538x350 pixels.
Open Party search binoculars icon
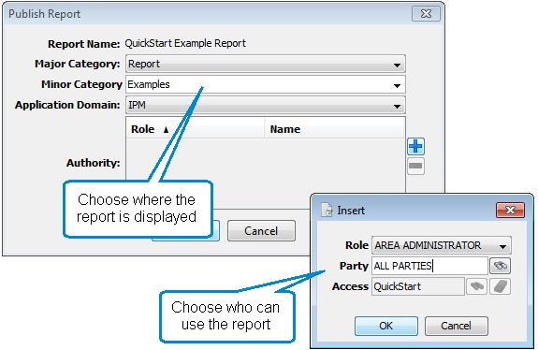[x=500, y=266]
